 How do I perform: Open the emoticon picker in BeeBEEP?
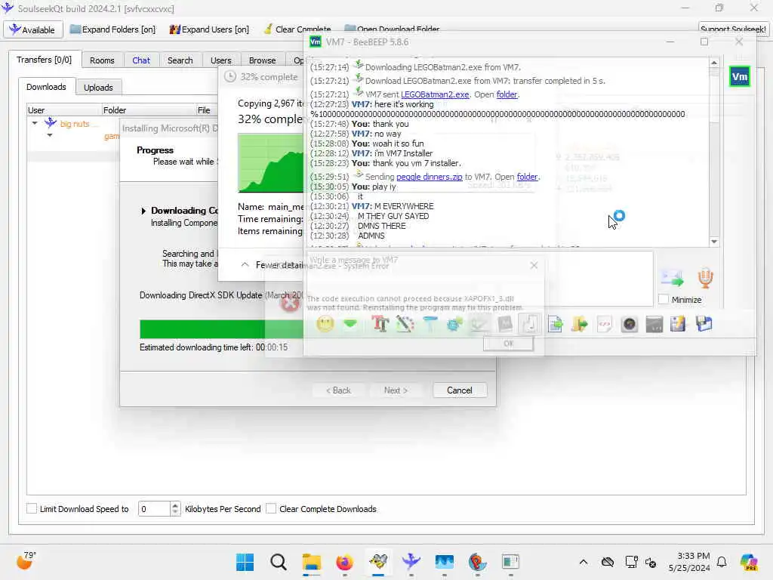tap(325, 324)
